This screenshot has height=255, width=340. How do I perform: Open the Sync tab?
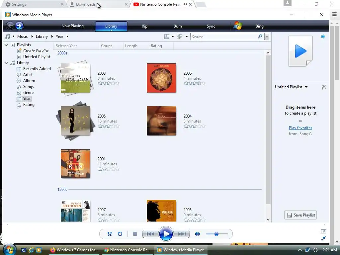click(211, 26)
